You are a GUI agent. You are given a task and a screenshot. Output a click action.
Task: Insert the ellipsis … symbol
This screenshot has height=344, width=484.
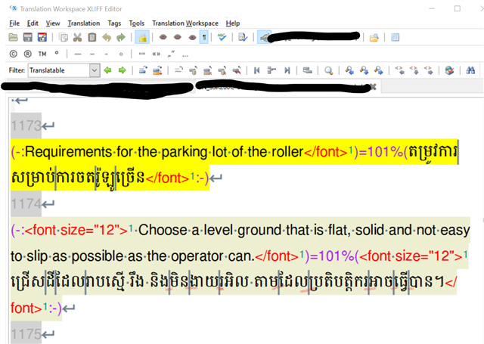tap(185, 55)
